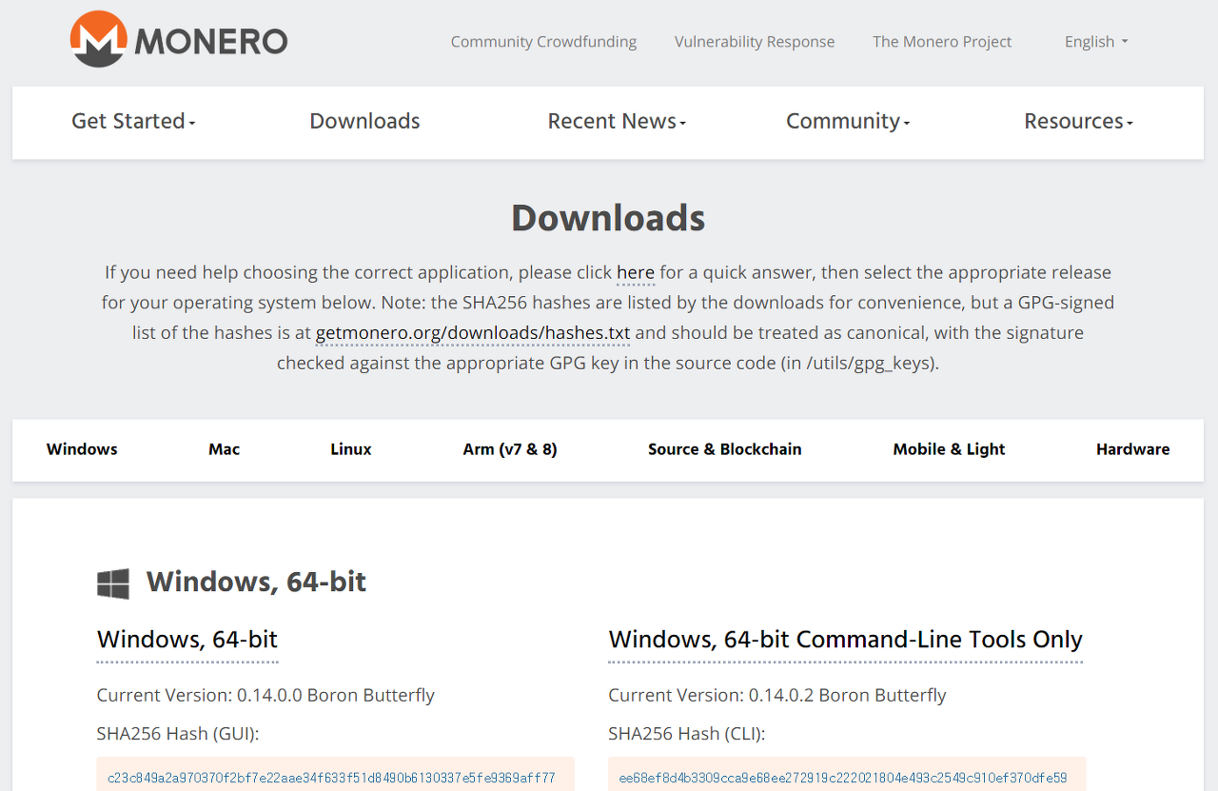
Task: Open Vulnerability Response link
Action: 755,42
